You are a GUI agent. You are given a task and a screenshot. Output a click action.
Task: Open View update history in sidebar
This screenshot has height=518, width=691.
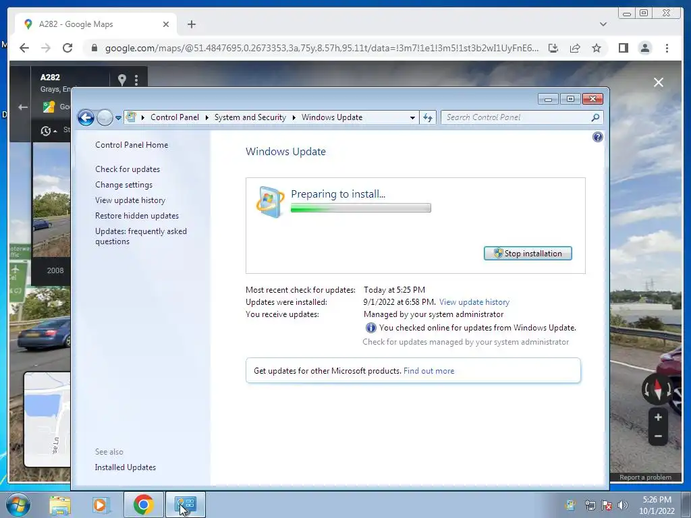pos(130,200)
